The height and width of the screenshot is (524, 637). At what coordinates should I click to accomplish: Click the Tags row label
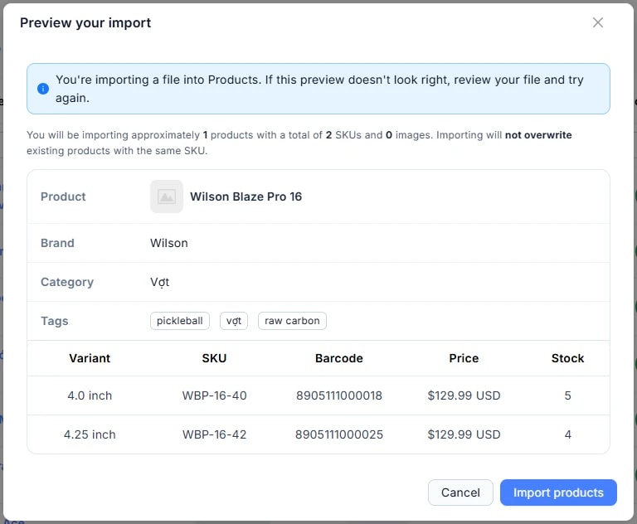[55, 321]
